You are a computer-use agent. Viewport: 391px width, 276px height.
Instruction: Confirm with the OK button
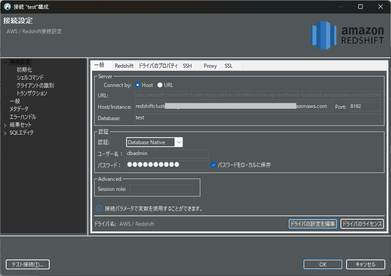pos(322,265)
